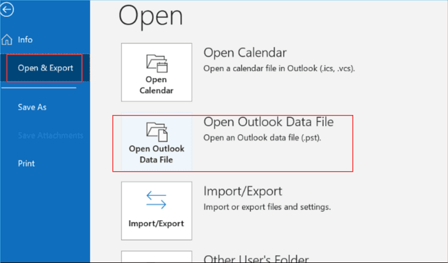
Task: Click the Import/Export heading text
Action: click(243, 191)
